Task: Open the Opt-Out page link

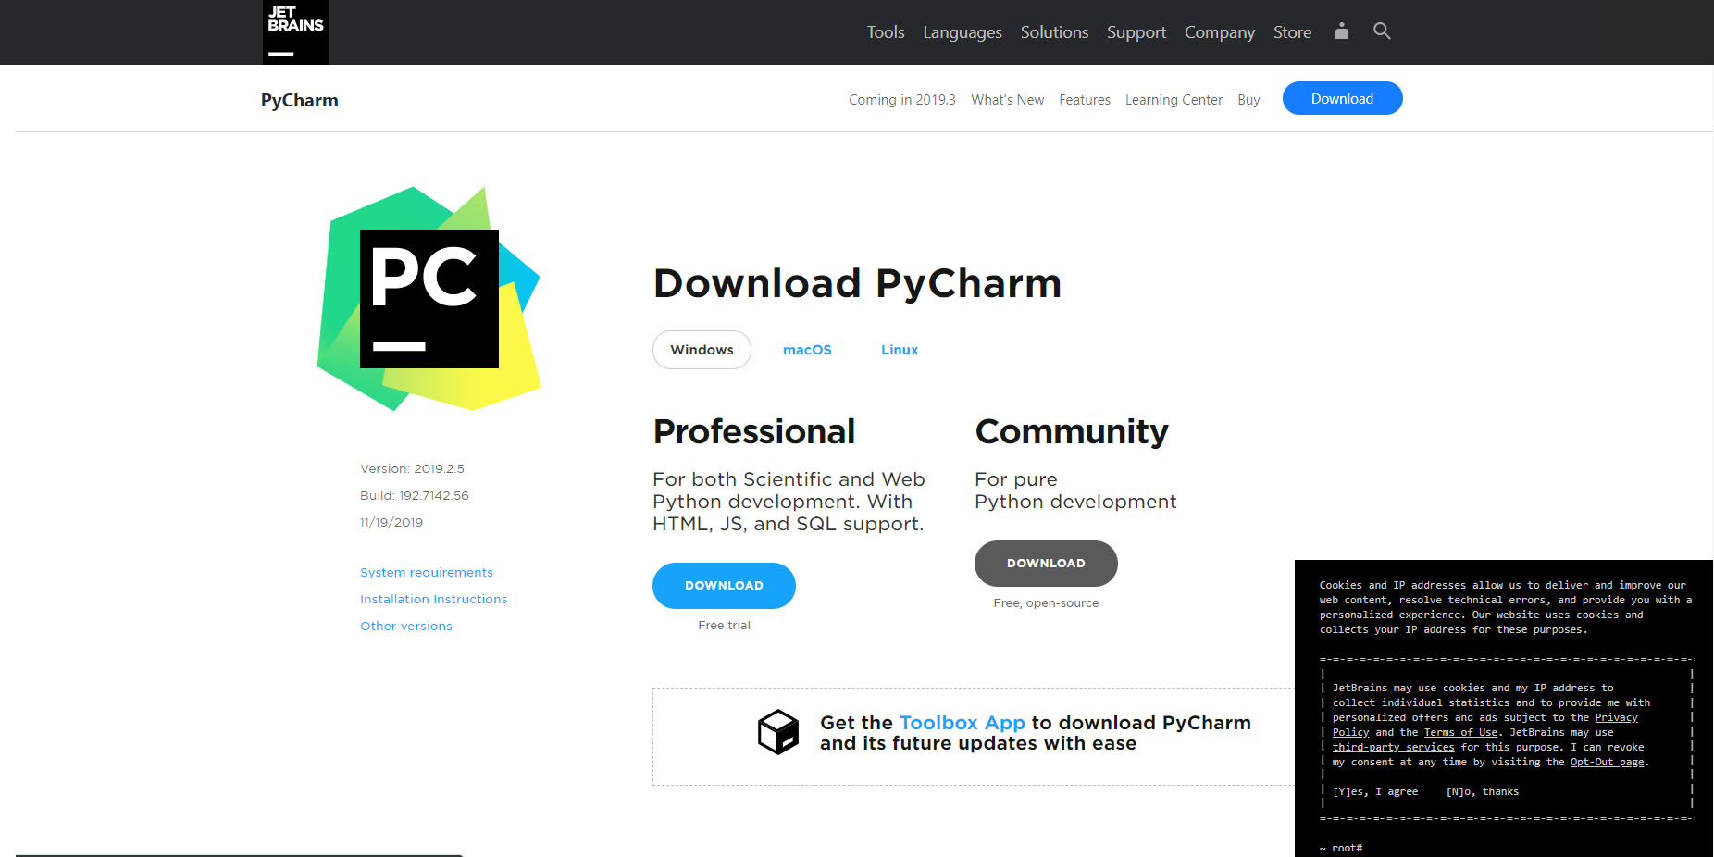Action: pos(1608,762)
